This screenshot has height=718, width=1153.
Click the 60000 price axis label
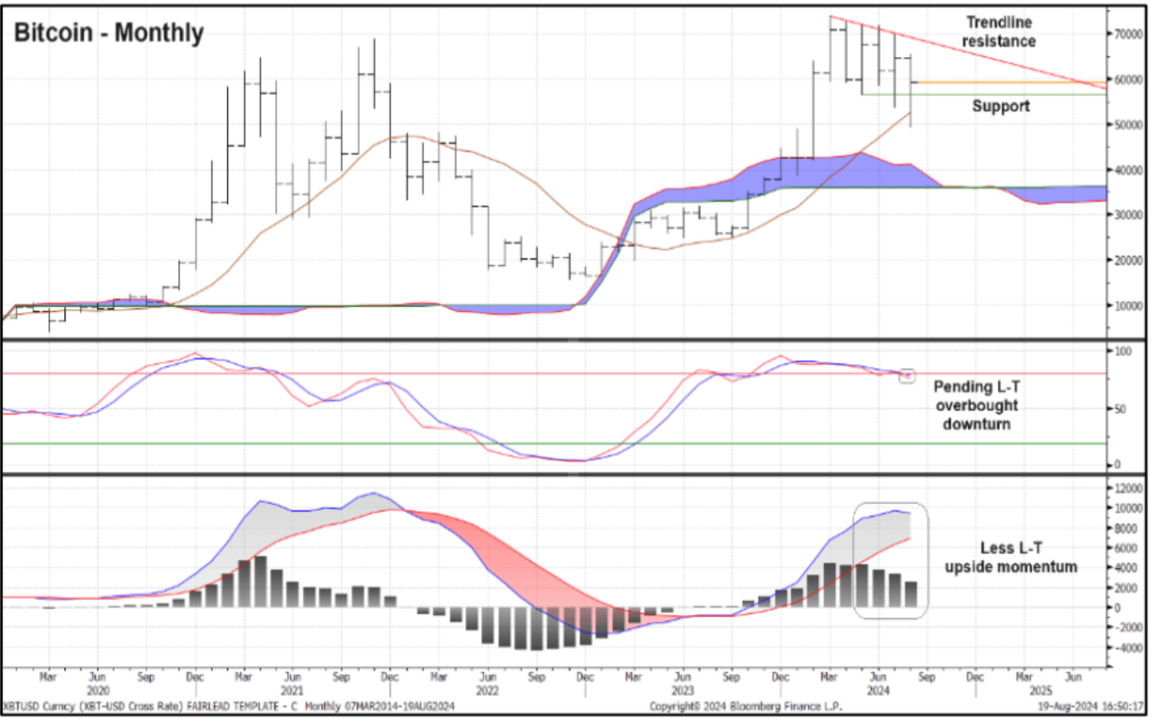[1129, 79]
